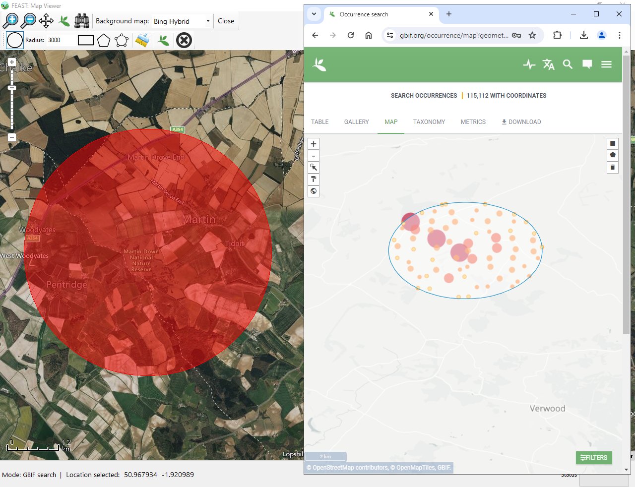Viewport: 635px width, 487px height.
Task: Click the map zoom slider handle
Action: [12, 88]
